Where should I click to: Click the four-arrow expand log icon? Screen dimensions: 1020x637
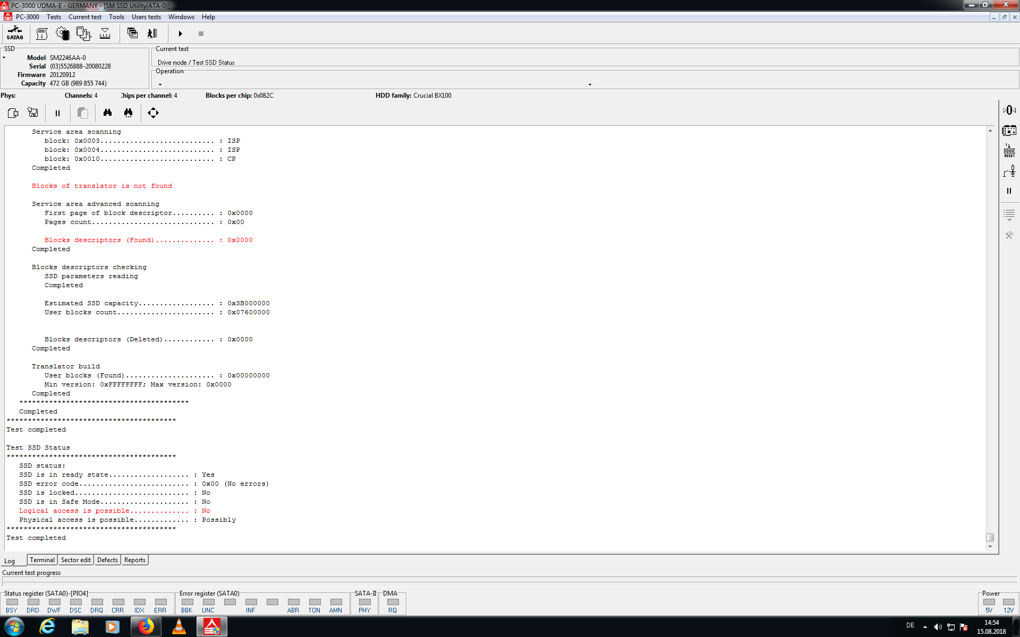click(153, 113)
